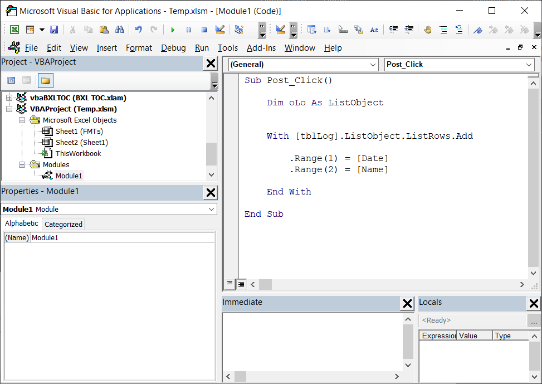Switch to the Categorized properties tab
This screenshot has height=384, width=542.
click(x=64, y=224)
